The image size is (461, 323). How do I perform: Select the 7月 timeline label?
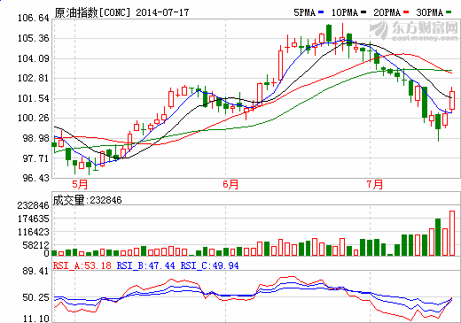click(x=375, y=184)
